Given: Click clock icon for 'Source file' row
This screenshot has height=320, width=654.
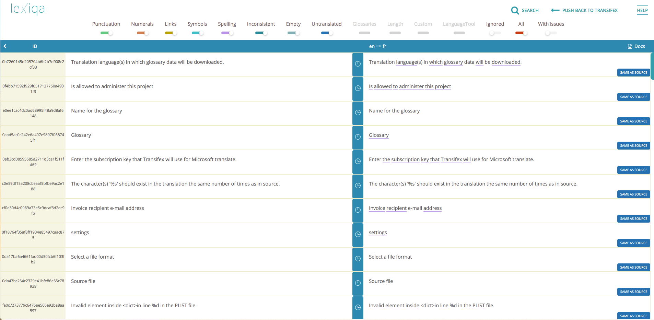Looking at the screenshot, I should pos(358,283).
